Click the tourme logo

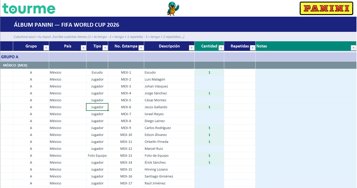(29, 8)
